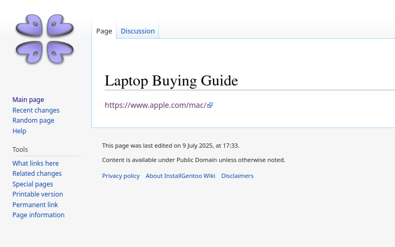
Task: View Page information
Action: click(38, 215)
